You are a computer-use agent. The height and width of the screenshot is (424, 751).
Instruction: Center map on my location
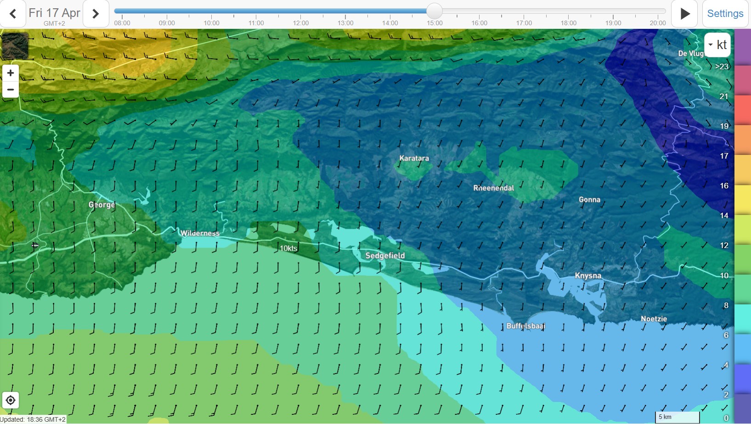[10, 400]
